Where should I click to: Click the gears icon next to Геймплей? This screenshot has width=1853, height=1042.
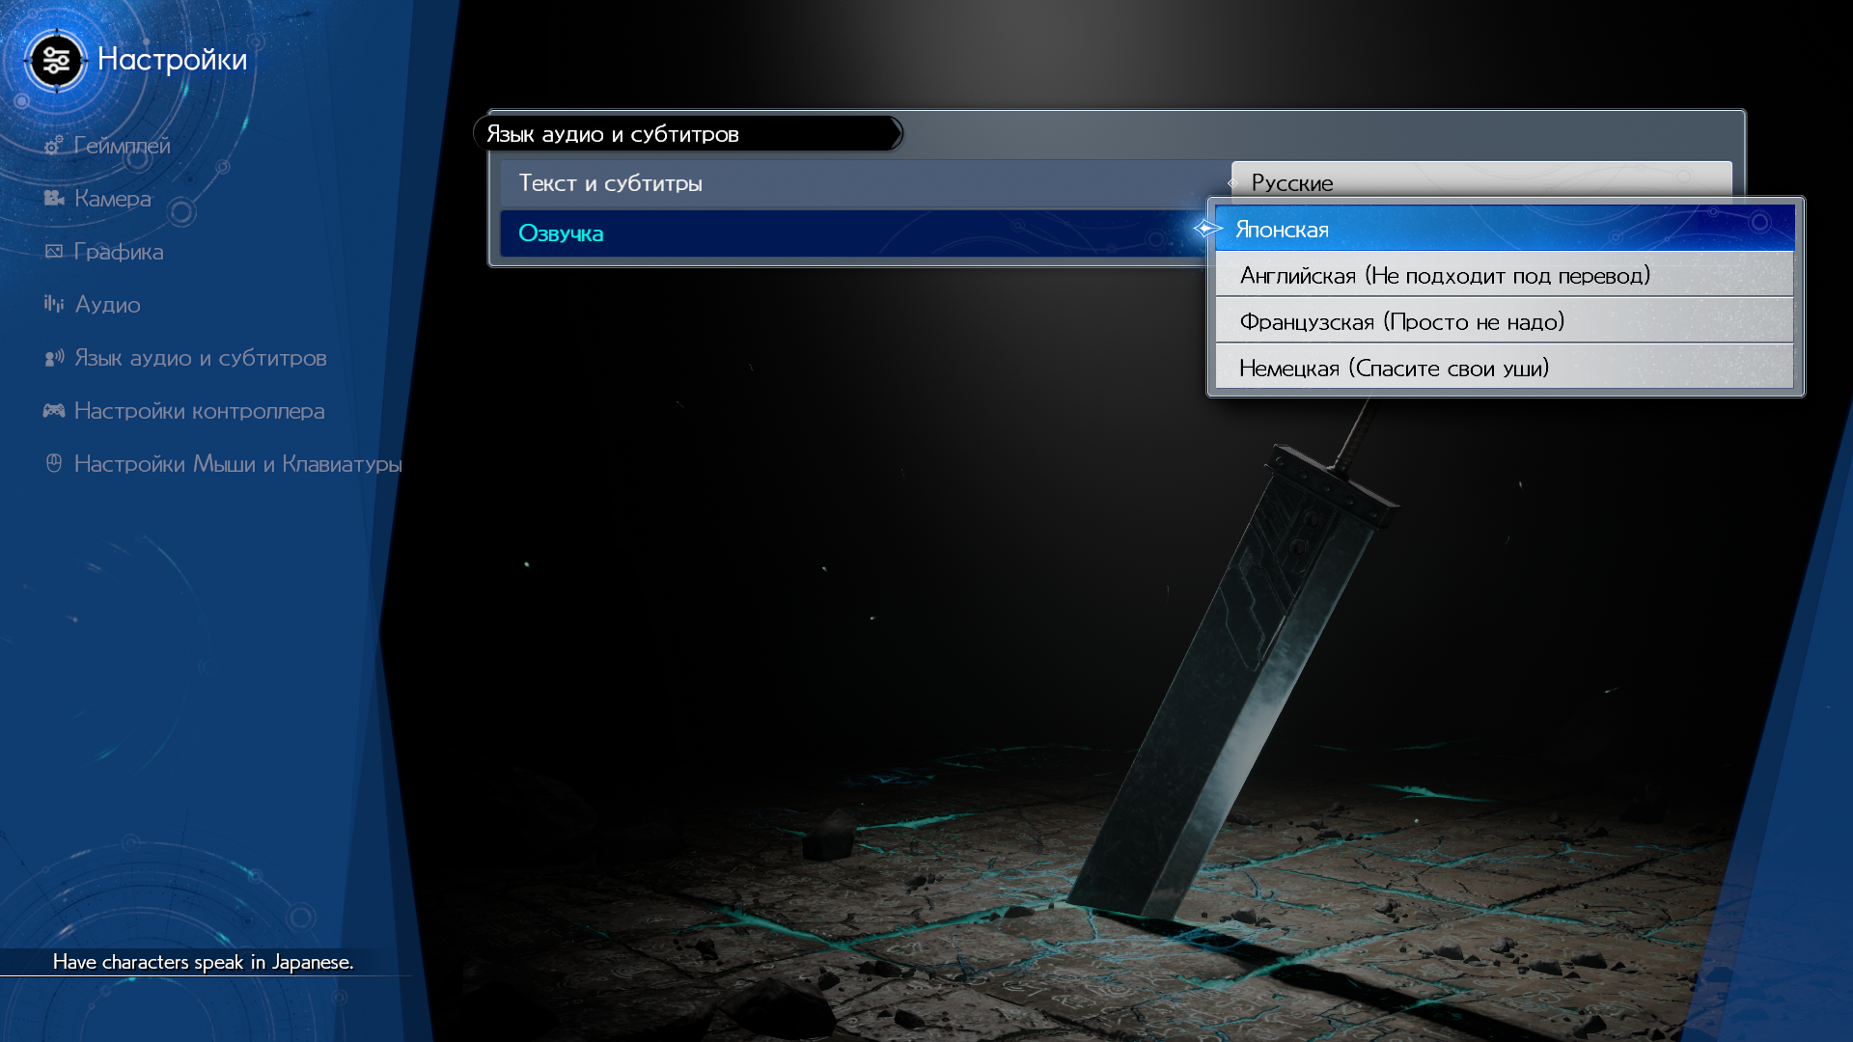click(x=54, y=146)
